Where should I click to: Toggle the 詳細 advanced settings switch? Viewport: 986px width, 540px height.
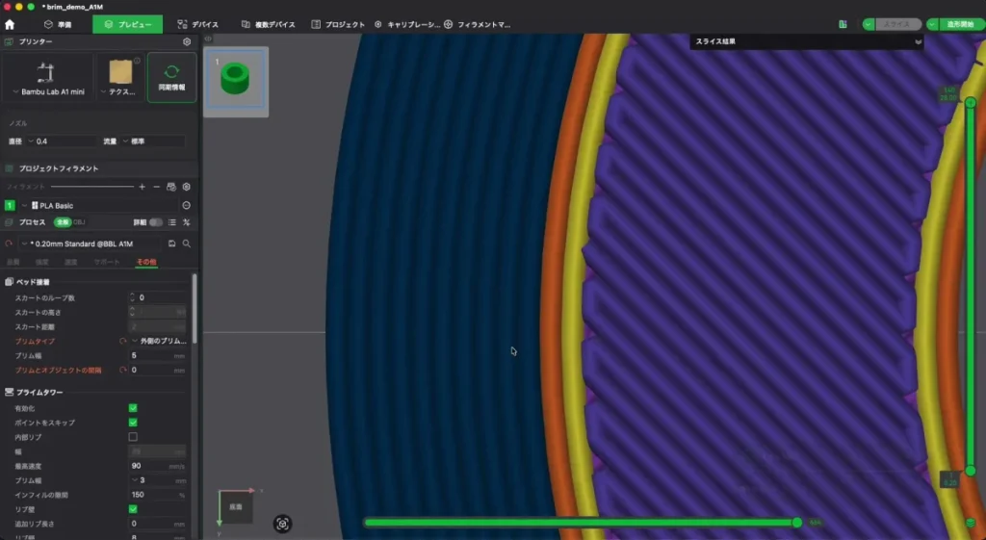pos(155,222)
